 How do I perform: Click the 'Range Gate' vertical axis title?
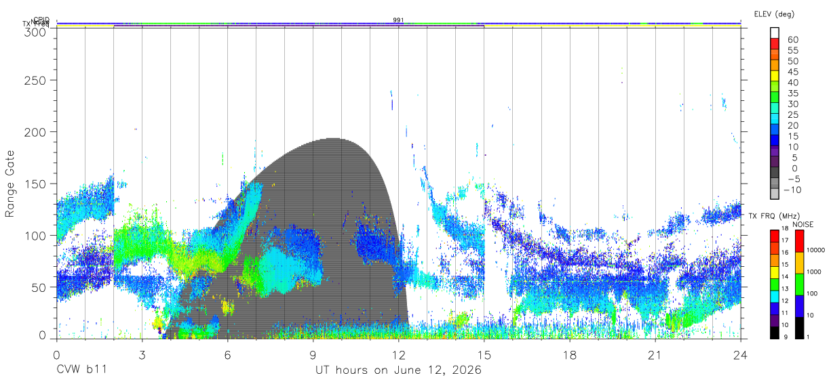tap(10, 184)
